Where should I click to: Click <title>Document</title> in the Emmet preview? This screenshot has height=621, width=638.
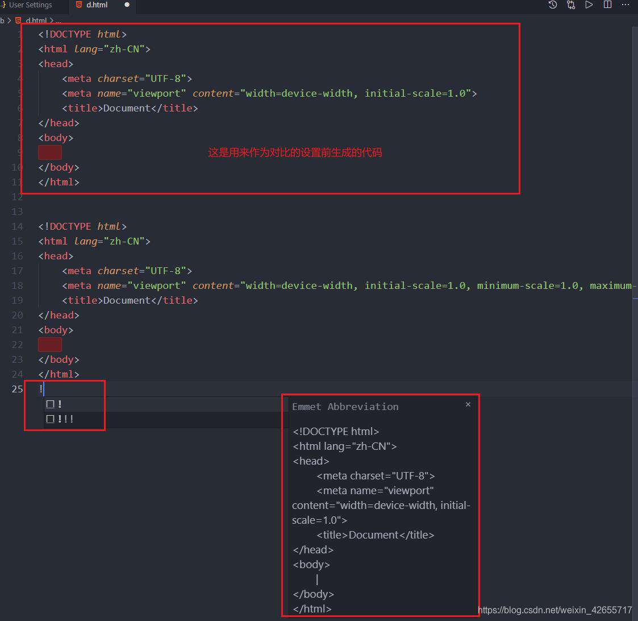[375, 535]
